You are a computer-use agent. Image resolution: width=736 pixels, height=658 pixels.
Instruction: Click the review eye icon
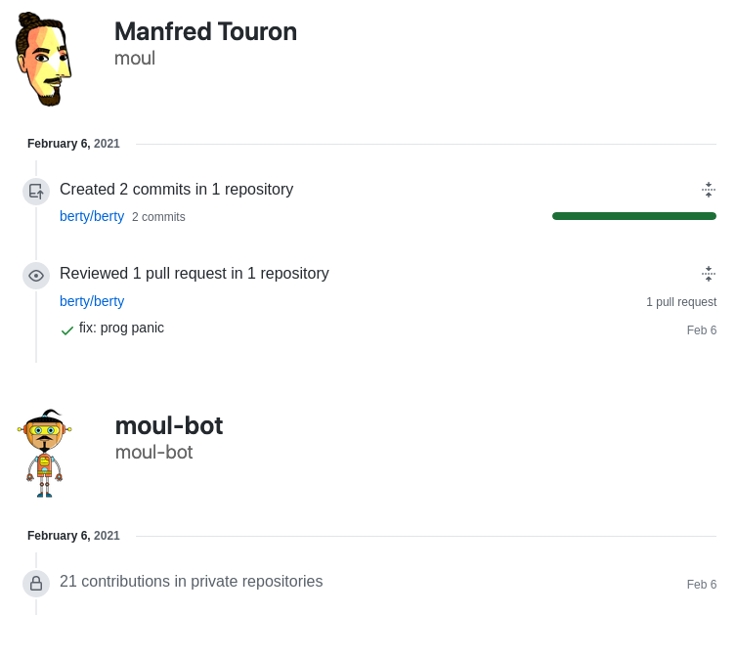click(x=36, y=276)
